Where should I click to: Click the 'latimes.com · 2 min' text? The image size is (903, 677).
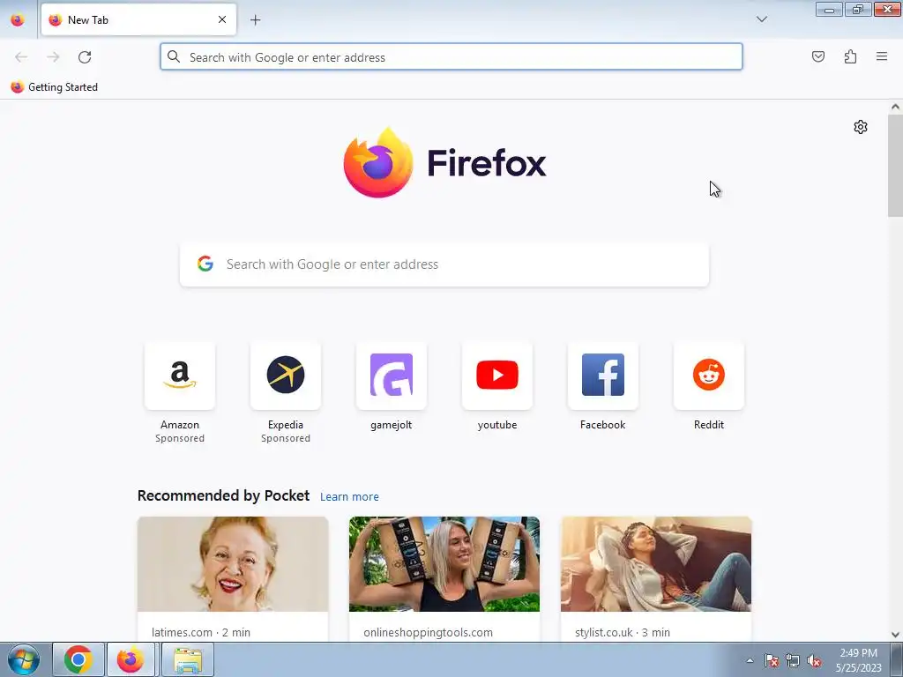pos(201,632)
